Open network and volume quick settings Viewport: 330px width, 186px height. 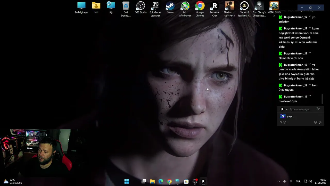308,181
